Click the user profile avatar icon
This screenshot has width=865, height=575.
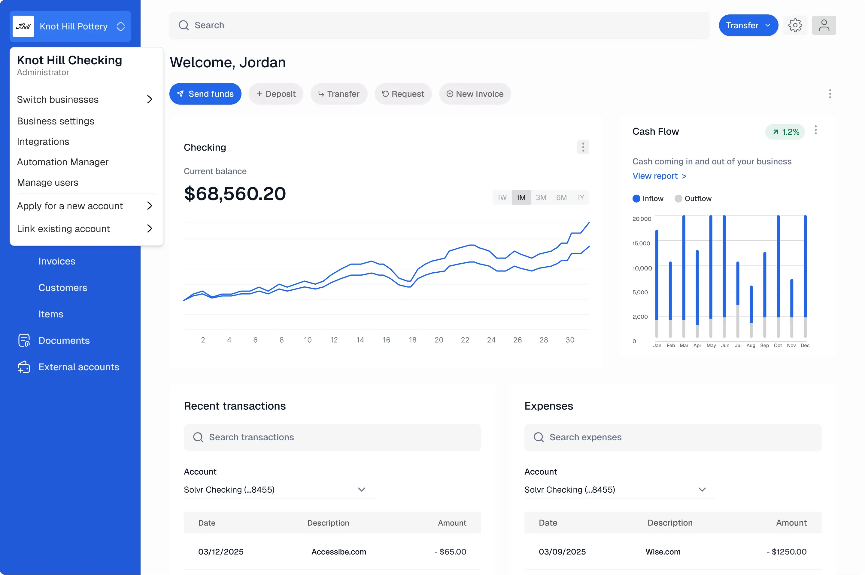[824, 25]
